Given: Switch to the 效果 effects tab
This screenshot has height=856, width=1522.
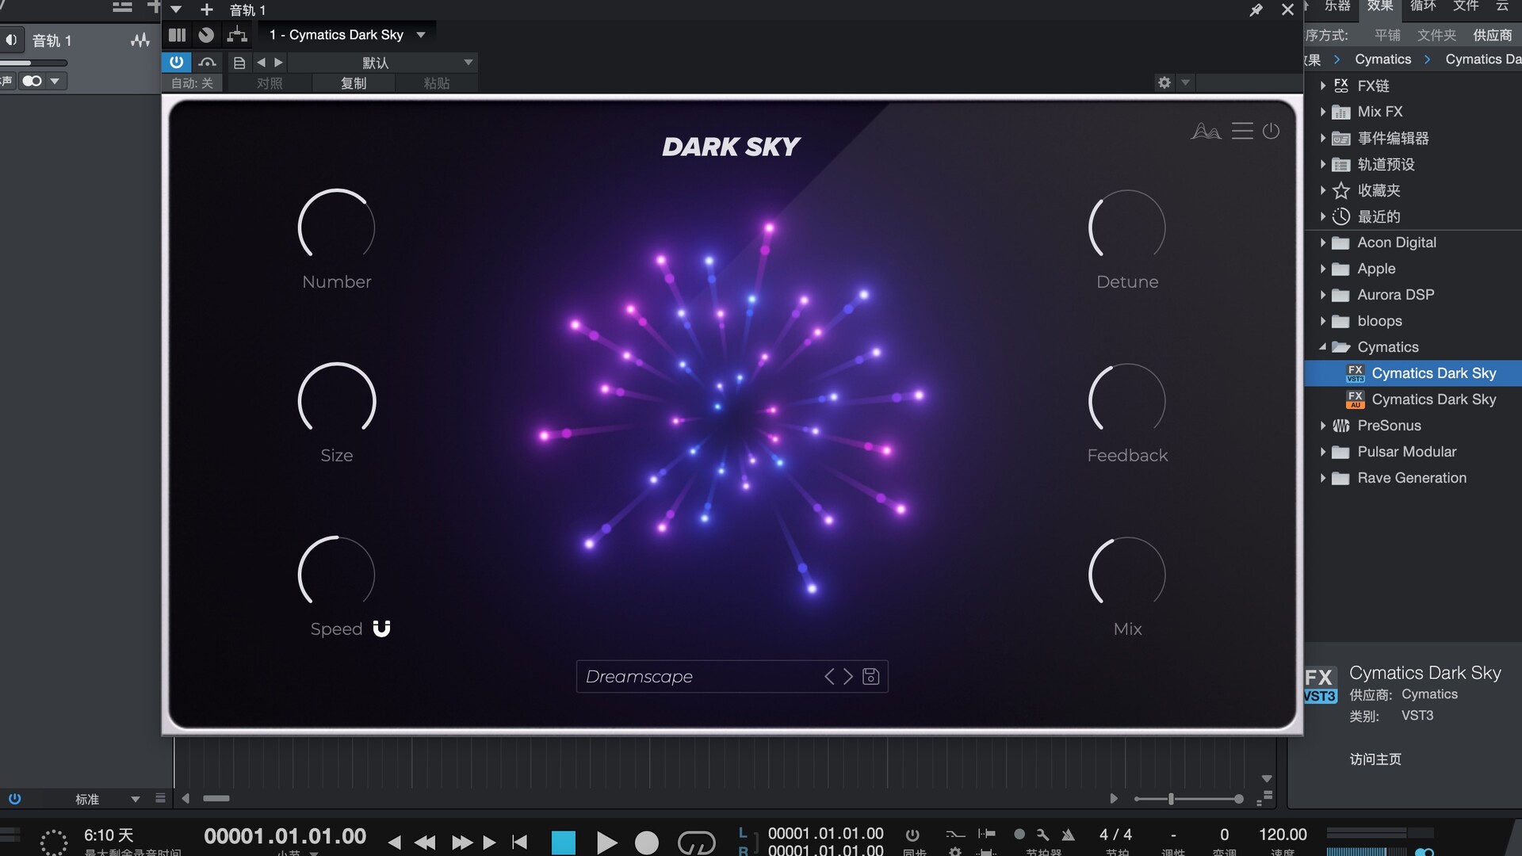Looking at the screenshot, I should click(x=1380, y=6).
